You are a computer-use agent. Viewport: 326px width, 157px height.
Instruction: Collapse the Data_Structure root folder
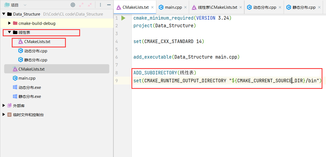4,14
